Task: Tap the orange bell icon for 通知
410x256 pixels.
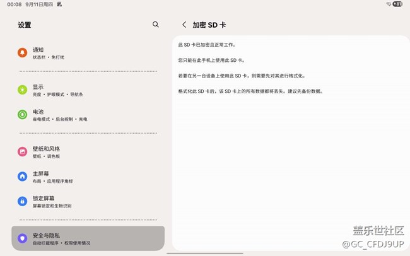Action: (23, 53)
